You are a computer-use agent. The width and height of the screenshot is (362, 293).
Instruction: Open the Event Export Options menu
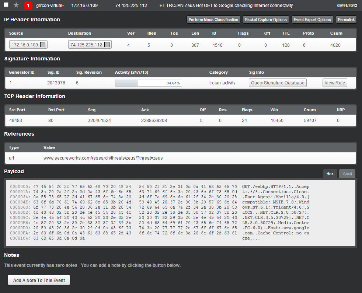pos(312,20)
